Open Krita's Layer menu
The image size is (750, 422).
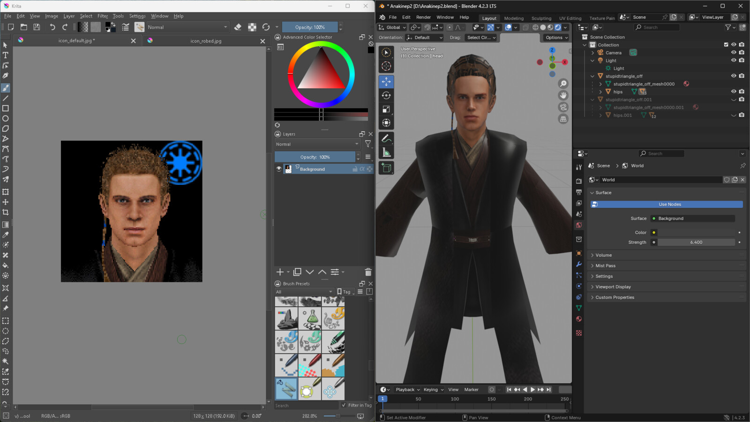[x=69, y=16]
